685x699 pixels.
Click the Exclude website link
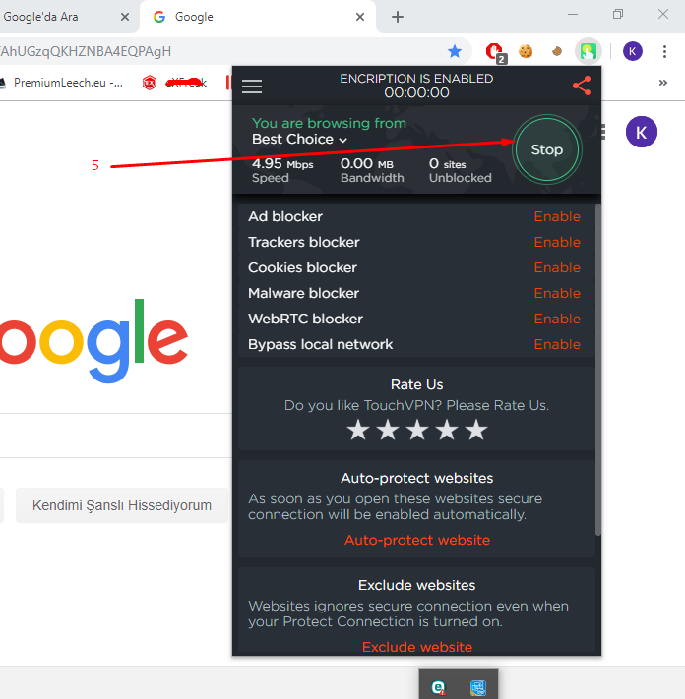pos(416,647)
